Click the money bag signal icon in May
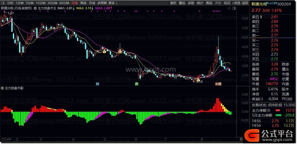Image resolution: width=297 pixels, height=144 pixels. pyautogui.click(x=104, y=51)
